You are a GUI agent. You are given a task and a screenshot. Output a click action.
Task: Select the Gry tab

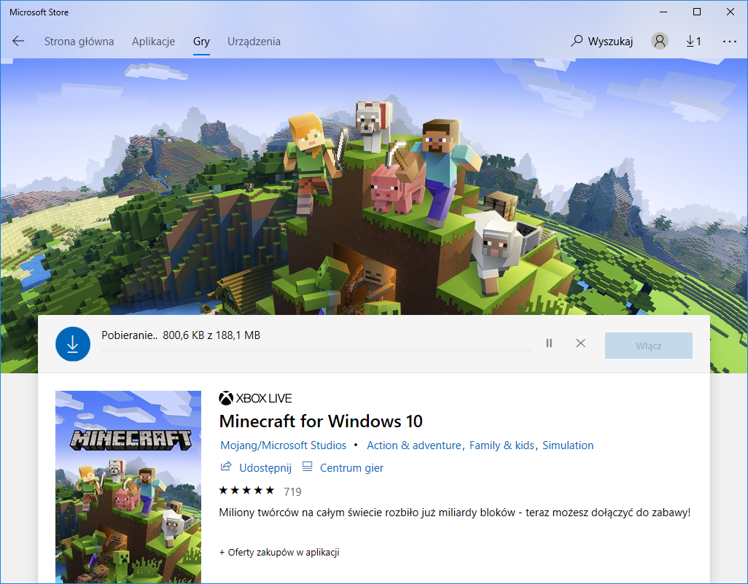pyautogui.click(x=201, y=42)
